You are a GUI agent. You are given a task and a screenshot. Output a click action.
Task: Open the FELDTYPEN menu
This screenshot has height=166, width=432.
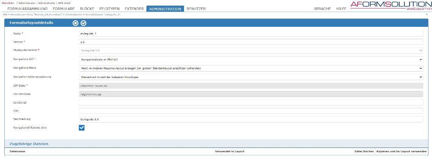point(109,9)
